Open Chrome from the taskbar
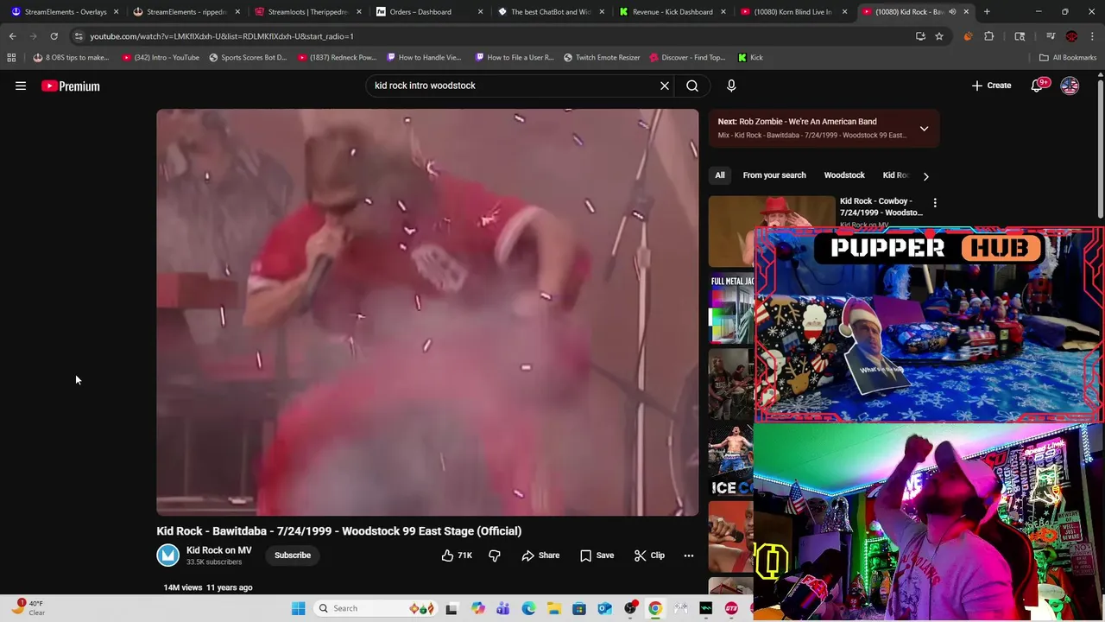 655,608
